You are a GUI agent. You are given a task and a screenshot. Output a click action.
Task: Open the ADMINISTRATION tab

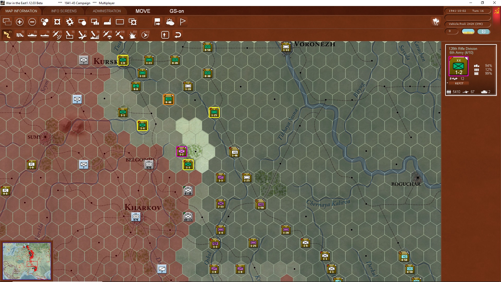pos(107,11)
